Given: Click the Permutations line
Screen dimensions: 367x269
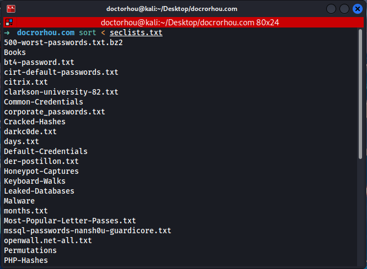Looking at the screenshot, I should point(30,250).
